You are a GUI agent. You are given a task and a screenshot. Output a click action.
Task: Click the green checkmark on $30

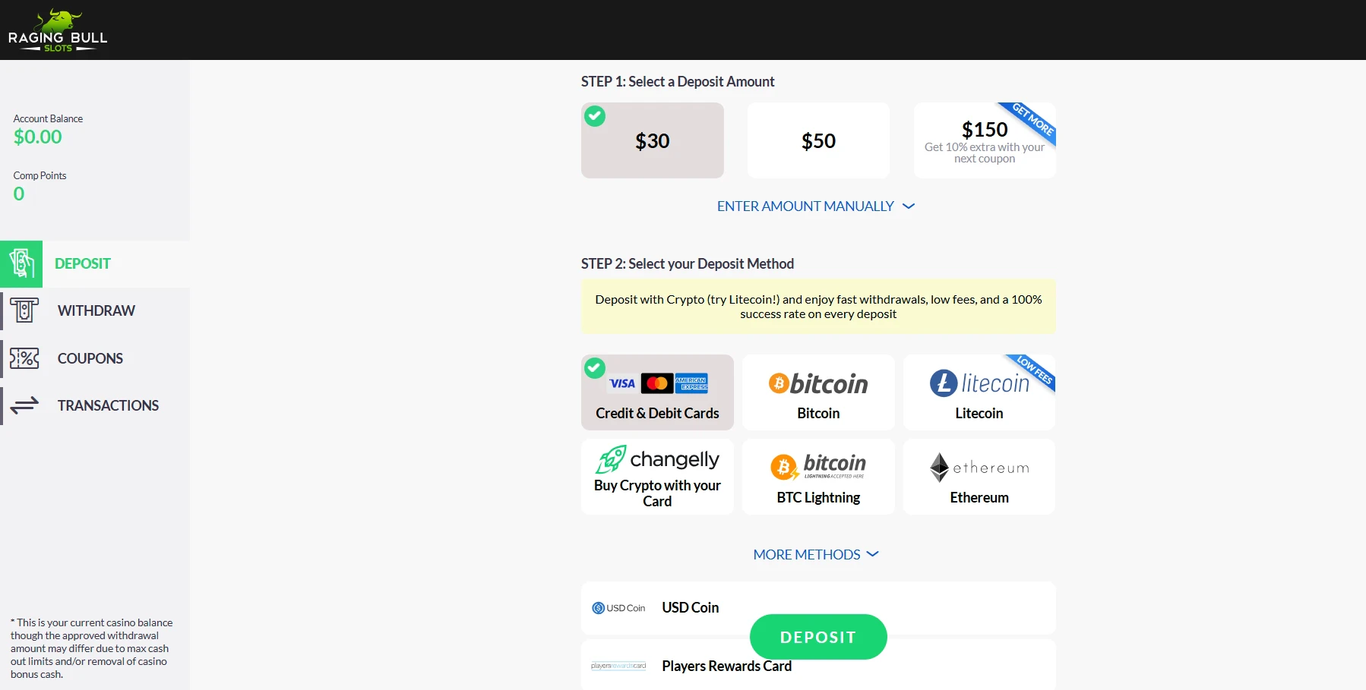click(x=595, y=116)
